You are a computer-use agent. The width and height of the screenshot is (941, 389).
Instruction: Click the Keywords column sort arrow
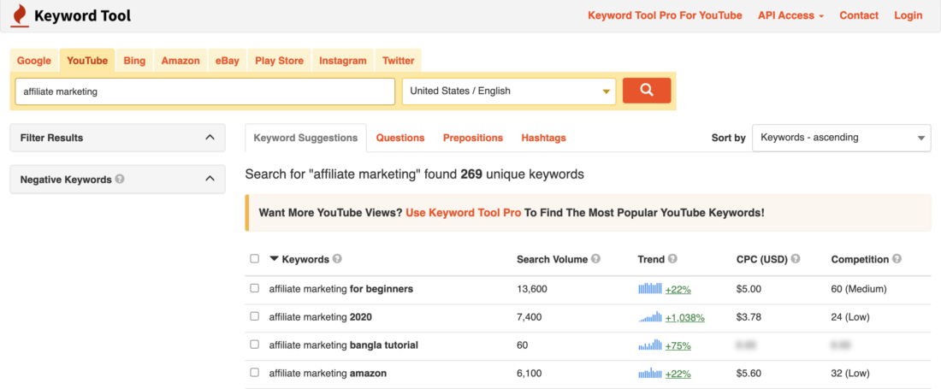(275, 259)
